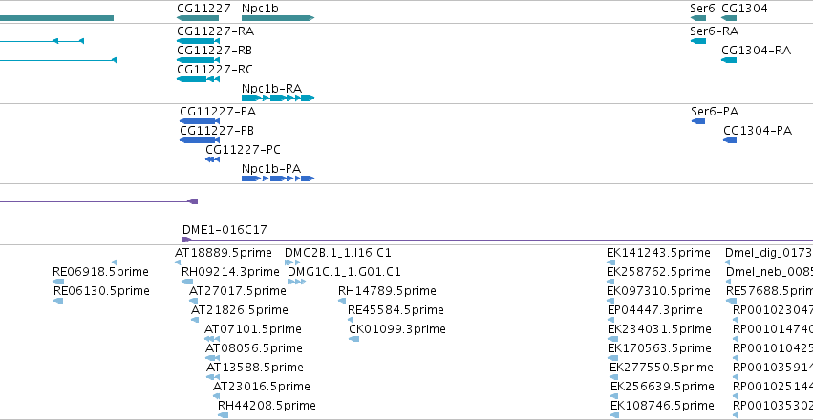Click the long light-blue EST arrow above RE06918.5prime
The image size is (813, 420).
coord(58,262)
